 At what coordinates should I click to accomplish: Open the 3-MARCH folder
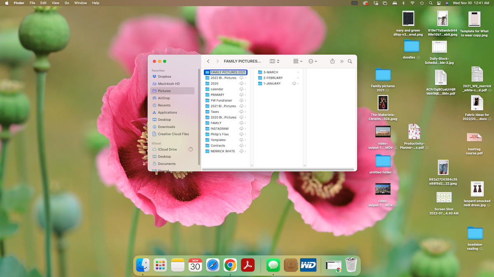(278, 72)
